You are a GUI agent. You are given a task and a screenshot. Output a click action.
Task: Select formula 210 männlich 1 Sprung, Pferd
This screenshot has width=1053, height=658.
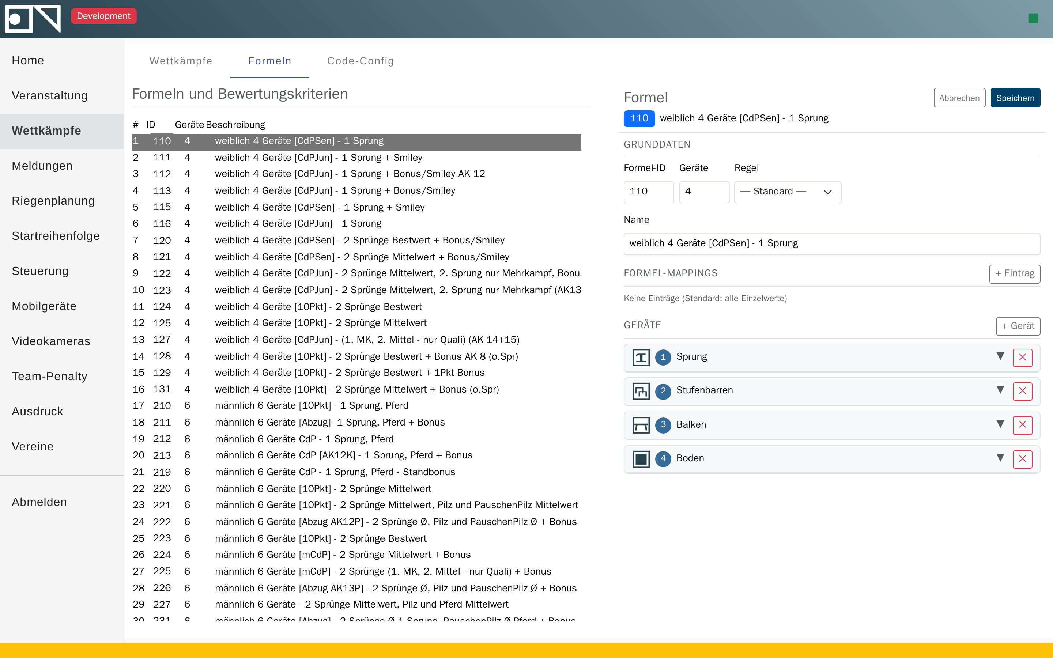356,406
